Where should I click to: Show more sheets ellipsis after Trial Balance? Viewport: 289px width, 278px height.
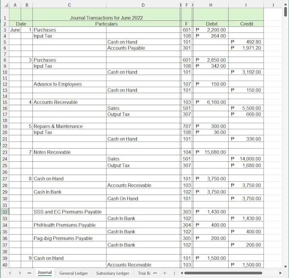155,273
